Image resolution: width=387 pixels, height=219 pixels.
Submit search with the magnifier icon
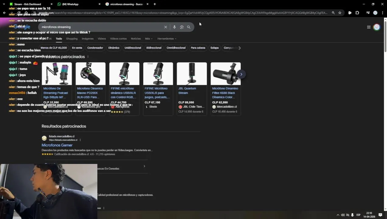click(189, 27)
